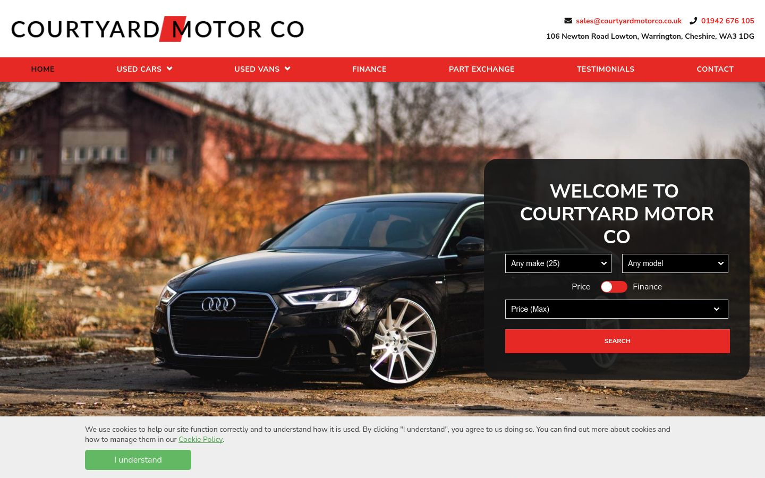
Task: Click the red Search button
Action: [617, 341]
